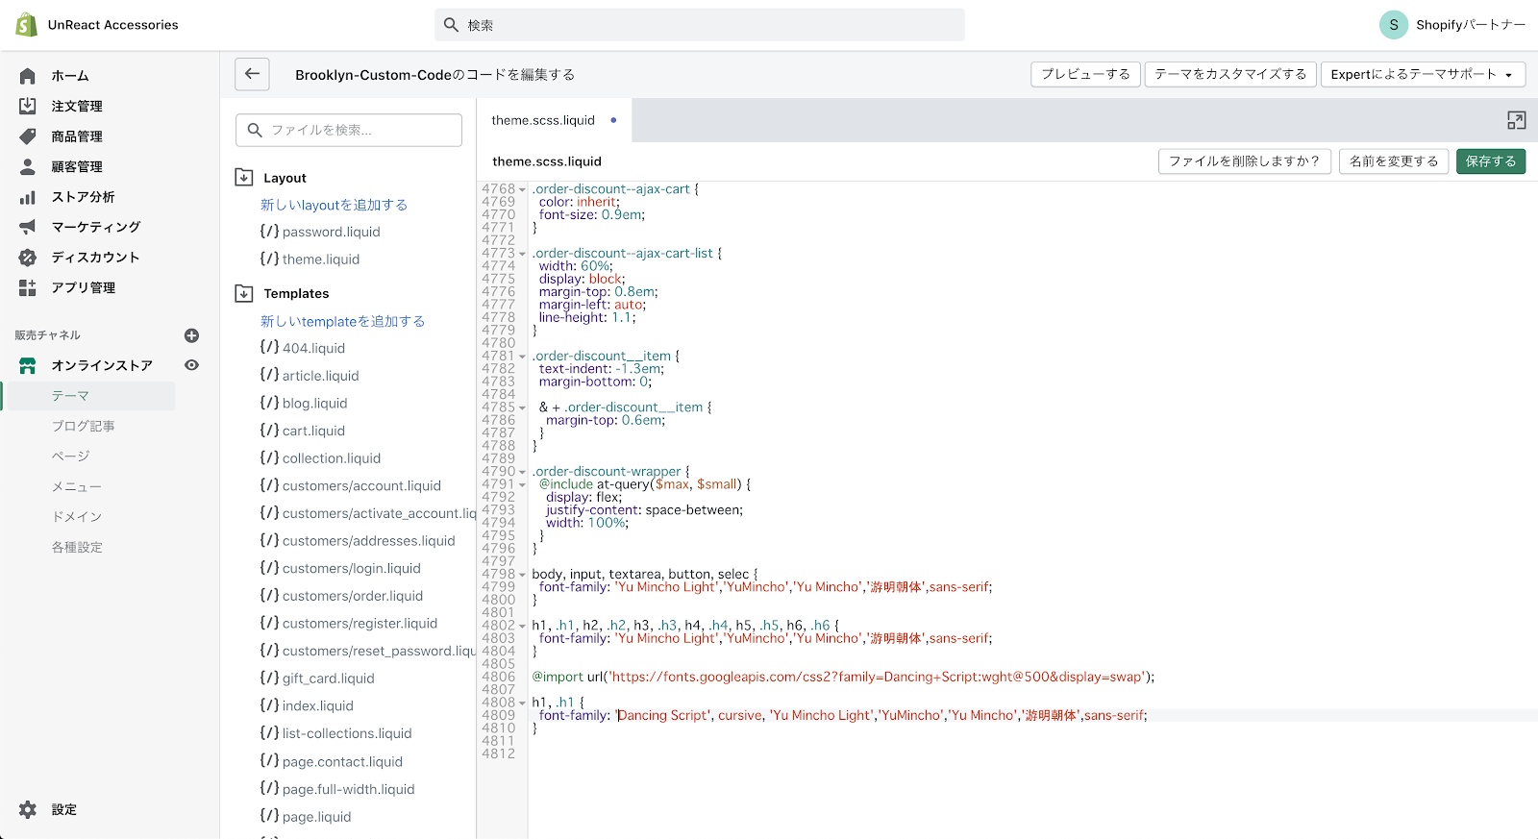Expand code editor to fullscreen
The width and height of the screenshot is (1538, 839).
tap(1516, 120)
